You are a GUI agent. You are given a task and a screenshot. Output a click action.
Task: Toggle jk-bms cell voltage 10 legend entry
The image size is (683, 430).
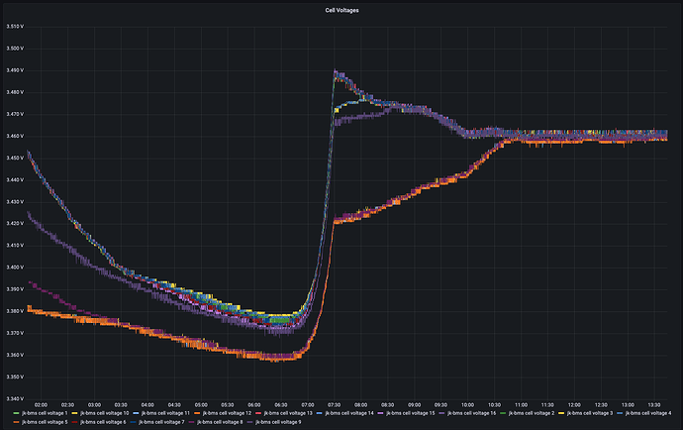[x=101, y=412]
